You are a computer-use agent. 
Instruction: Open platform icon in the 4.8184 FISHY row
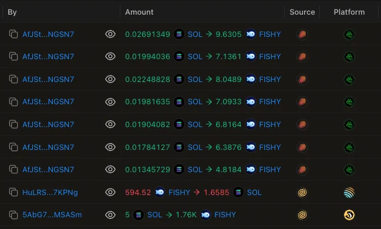click(349, 170)
